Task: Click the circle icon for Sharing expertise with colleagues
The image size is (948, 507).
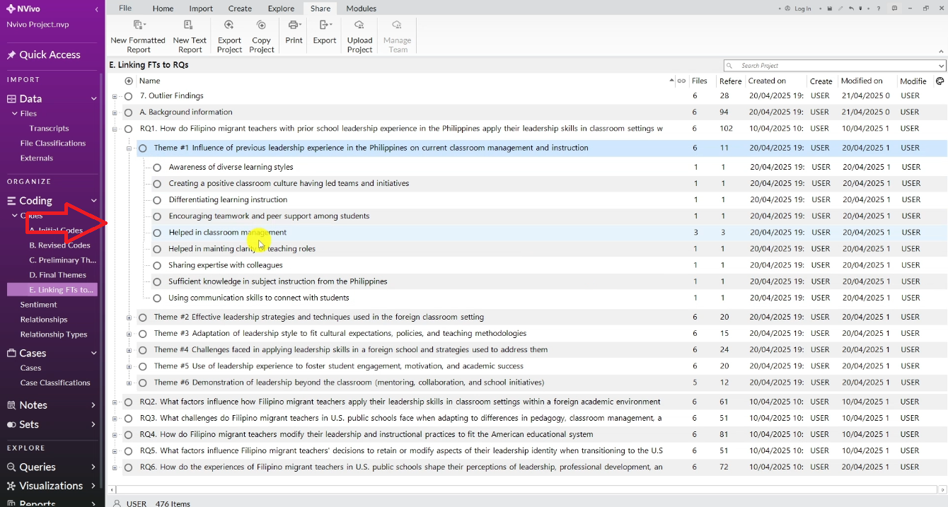Action: click(x=157, y=265)
